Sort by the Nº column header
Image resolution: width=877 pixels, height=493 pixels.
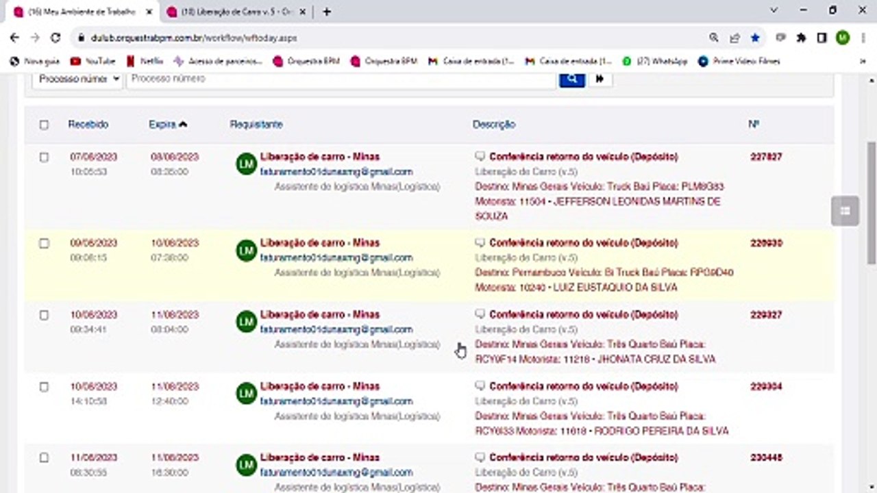[754, 125]
